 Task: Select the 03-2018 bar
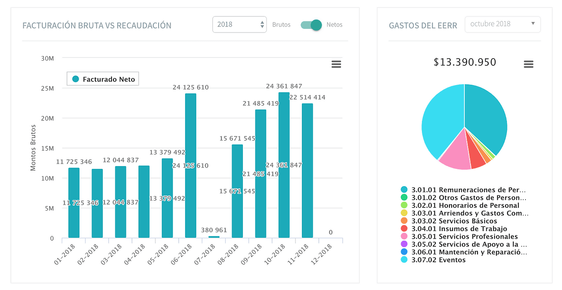point(120,202)
